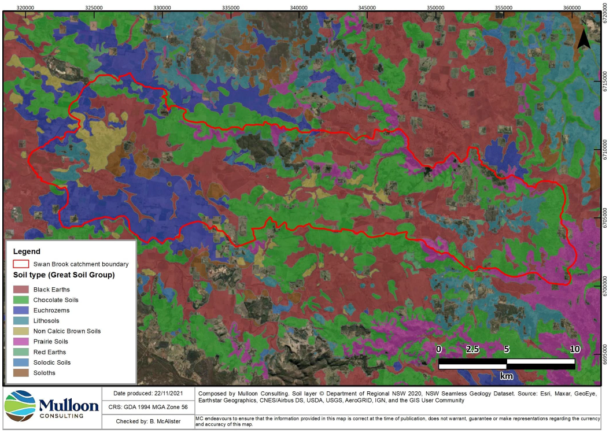
Task: Click the Non Calcic Brown Soils label
Action: click(x=67, y=331)
